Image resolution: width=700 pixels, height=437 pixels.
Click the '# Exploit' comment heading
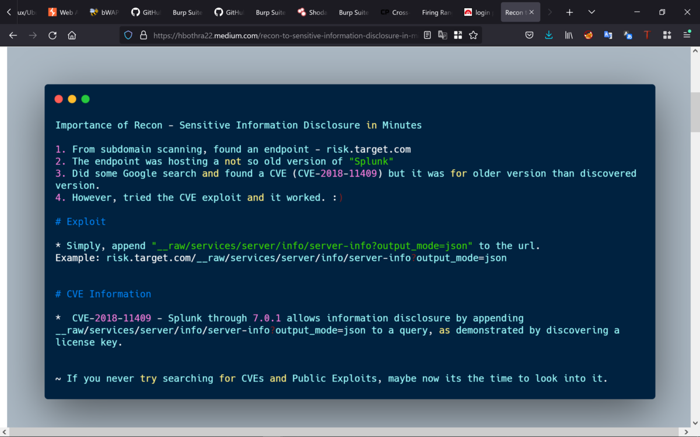click(x=80, y=221)
